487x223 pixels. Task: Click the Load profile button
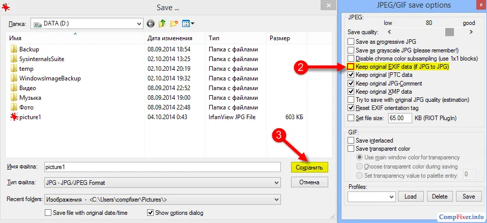410,197
